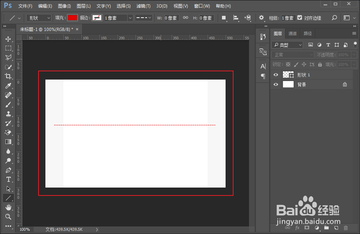Open path arrangement options
This screenshot has height=234, width=360.
pos(248,18)
